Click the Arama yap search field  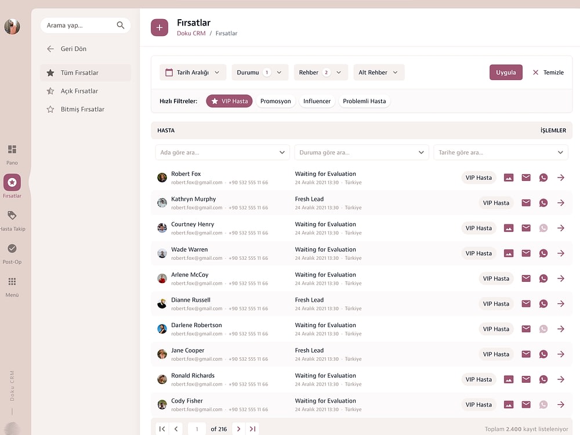[85, 25]
